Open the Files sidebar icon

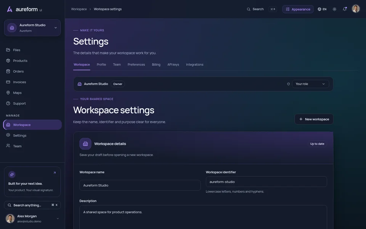[8, 50]
